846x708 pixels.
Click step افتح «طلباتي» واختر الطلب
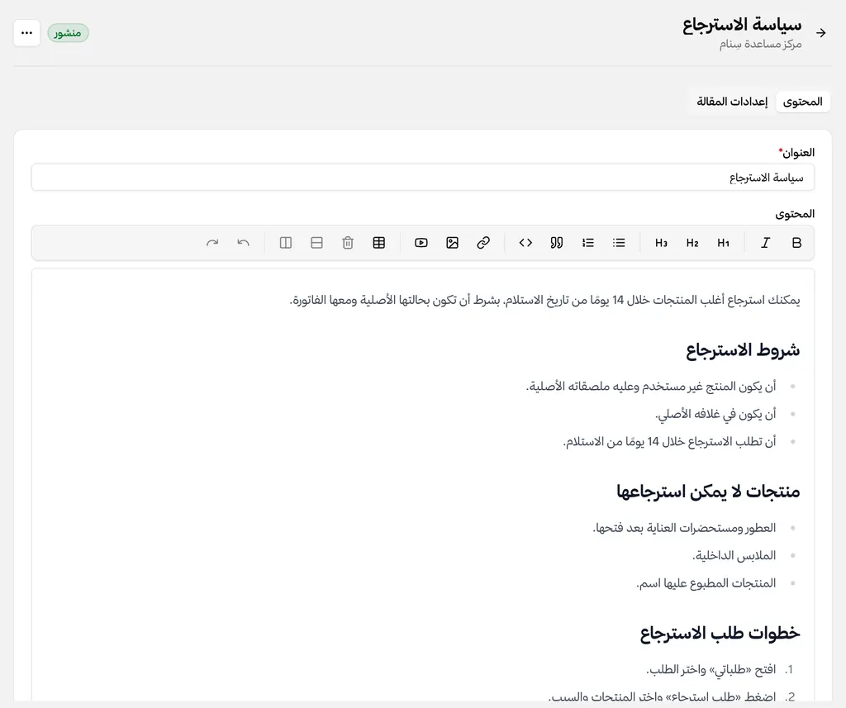click(711, 670)
